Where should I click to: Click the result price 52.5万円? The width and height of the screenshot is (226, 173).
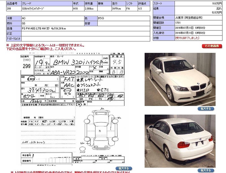(217, 13)
